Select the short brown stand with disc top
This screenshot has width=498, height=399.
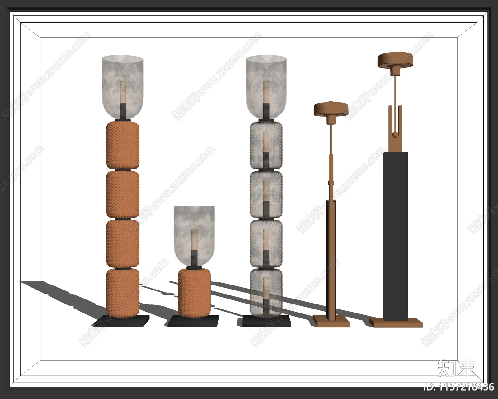click(x=331, y=214)
